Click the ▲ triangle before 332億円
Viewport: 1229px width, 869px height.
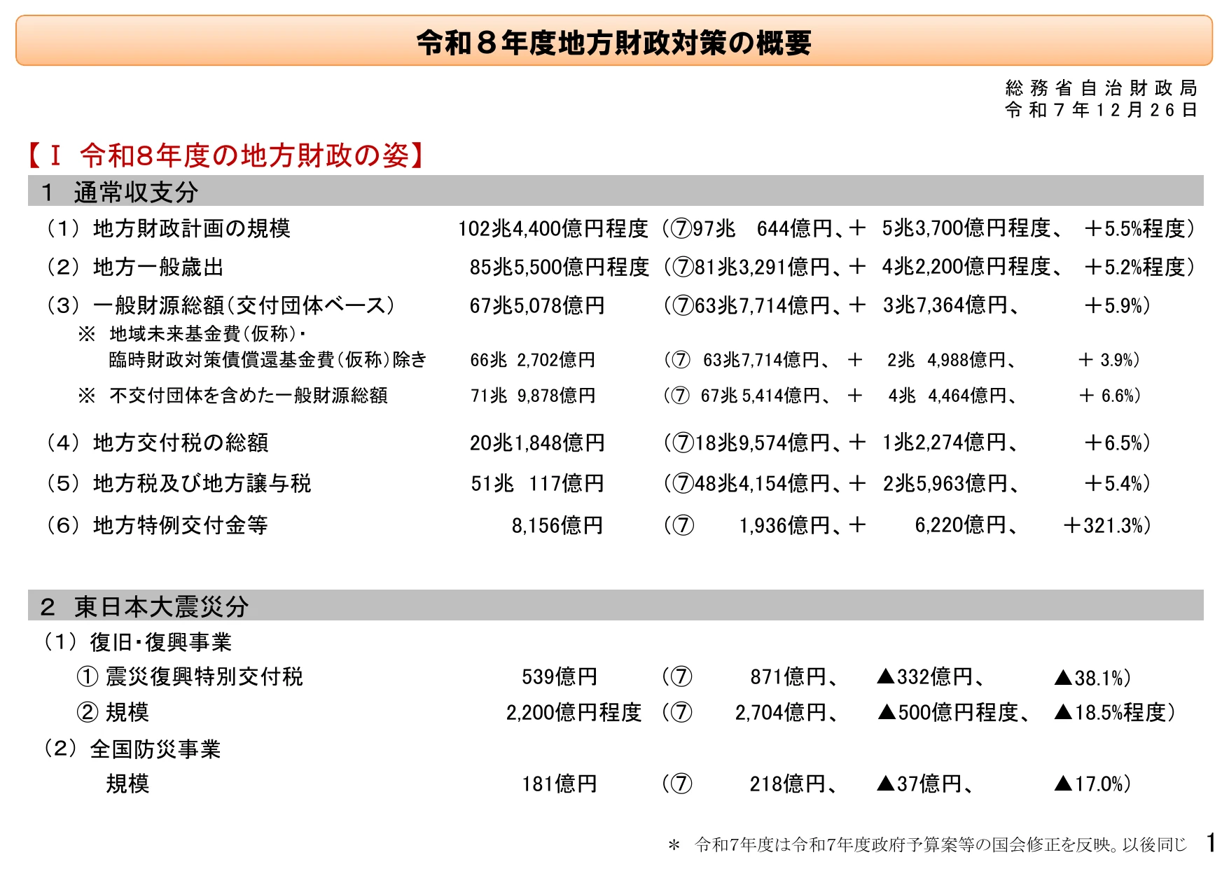point(886,676)
